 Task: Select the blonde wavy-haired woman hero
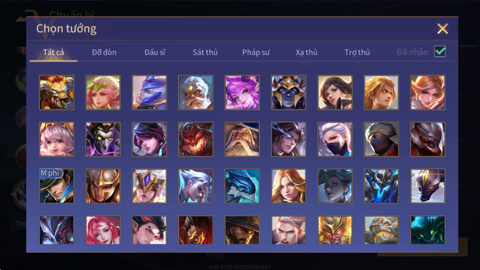coord(289,186)
